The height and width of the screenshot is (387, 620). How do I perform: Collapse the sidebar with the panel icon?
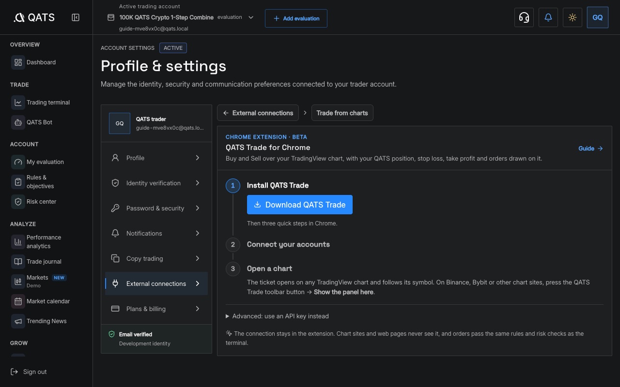click(x=76, y=17)
